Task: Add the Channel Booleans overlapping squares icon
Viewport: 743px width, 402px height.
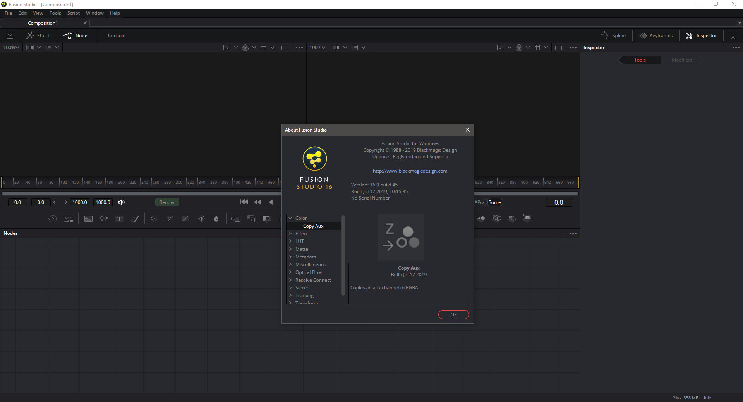Action: coord(251,219)
